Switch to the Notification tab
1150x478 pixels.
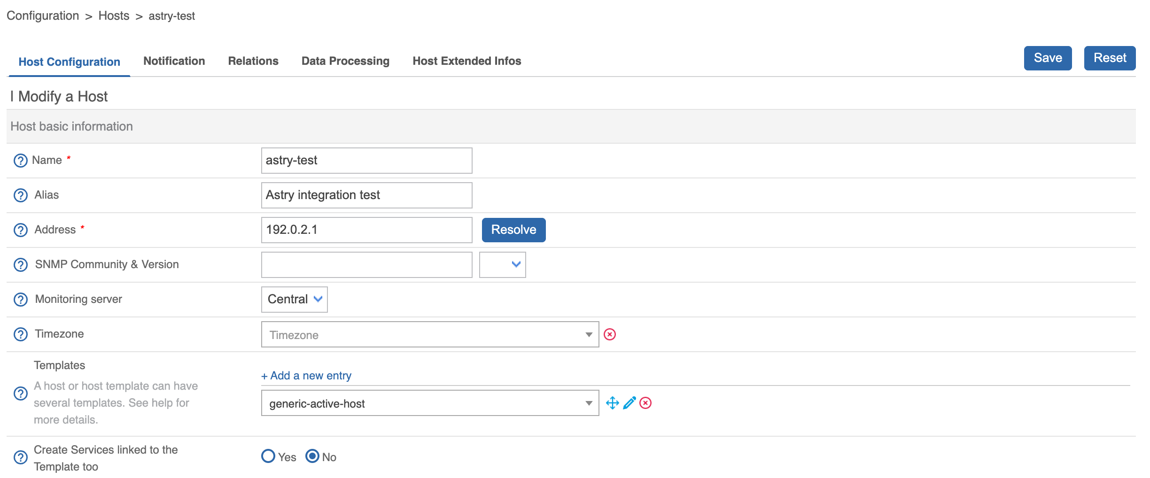point(174,61)
